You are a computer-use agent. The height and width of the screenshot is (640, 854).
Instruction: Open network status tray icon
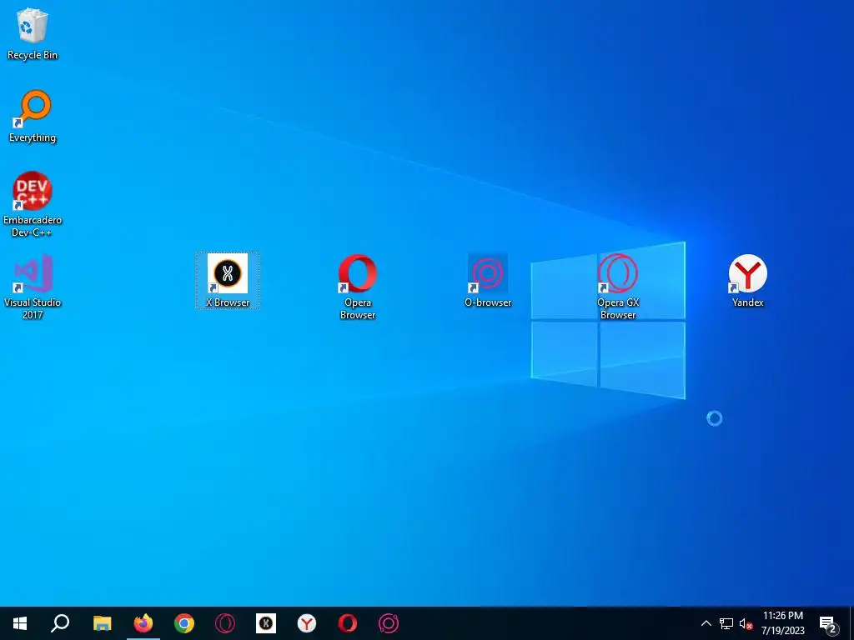tap(726, 623)
